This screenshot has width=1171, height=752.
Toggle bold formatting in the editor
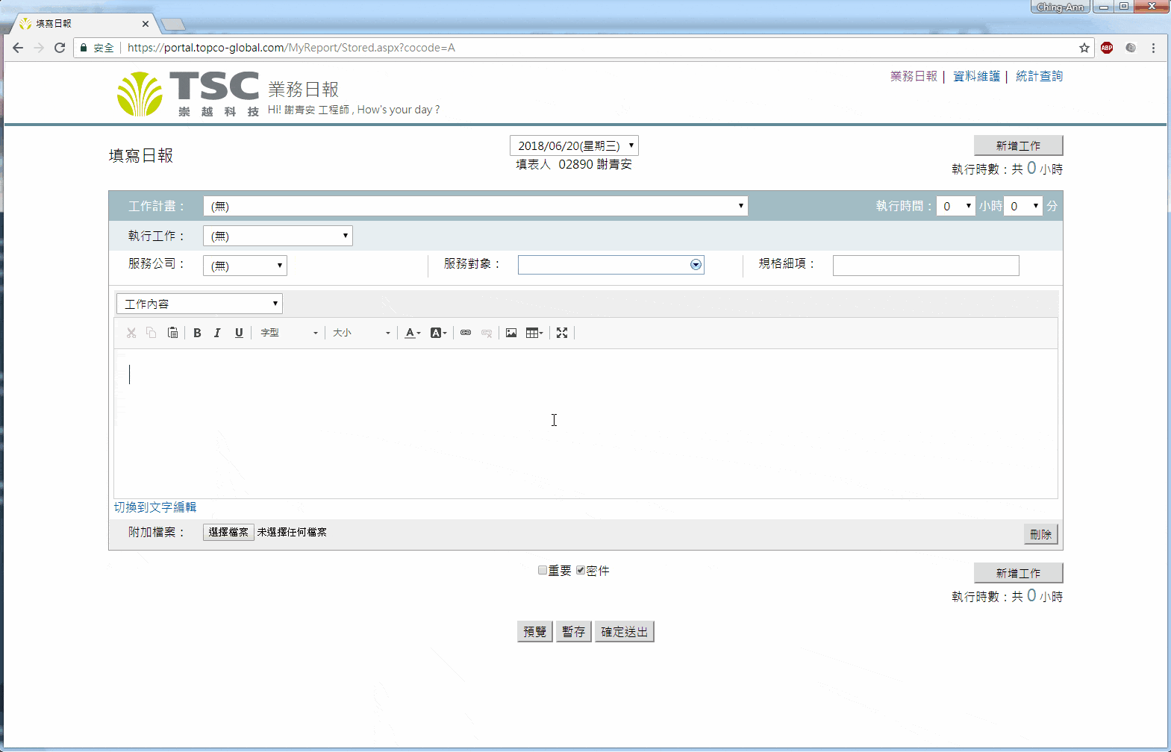[197, 333]
